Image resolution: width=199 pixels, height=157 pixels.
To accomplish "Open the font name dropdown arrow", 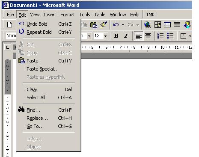I will [x=89, y=36].
